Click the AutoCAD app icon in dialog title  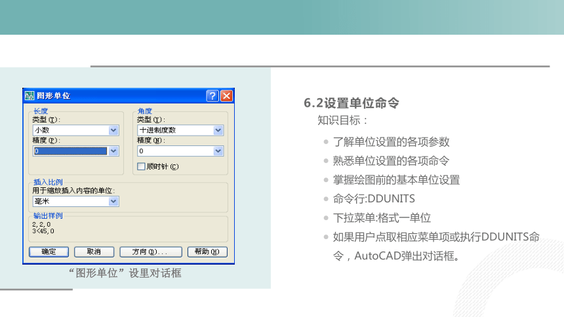(29, 96)
